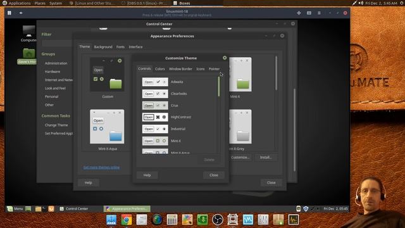Select the Custom theme thumbnail

point(107,77)
